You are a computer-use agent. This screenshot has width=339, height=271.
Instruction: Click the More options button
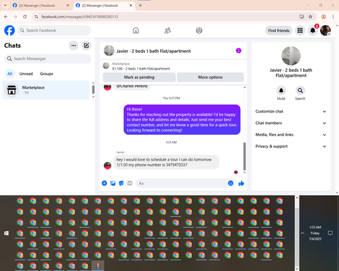click(210, 77)
